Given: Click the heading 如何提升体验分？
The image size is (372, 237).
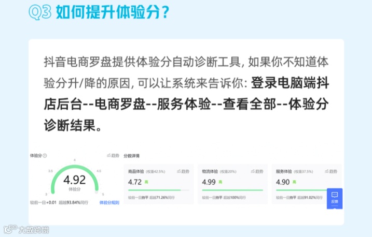Looking at the screenshot, I should 113,12.
